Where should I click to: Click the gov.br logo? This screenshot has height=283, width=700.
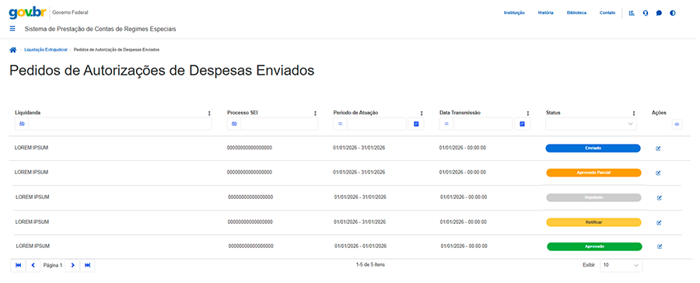click(x=27, y=12)
